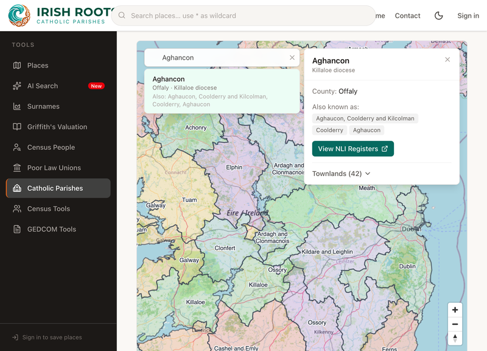
Task: Click the Catholic Parishes church icon
Action: click(17, 188)
